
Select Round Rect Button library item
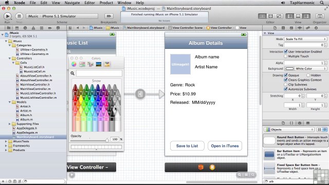296,140
